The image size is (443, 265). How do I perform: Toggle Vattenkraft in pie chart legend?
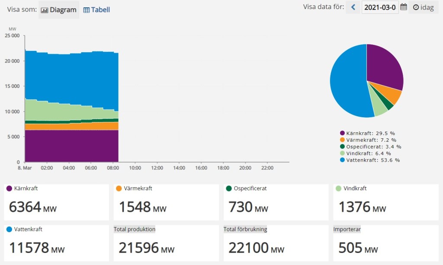pos(370,160)
